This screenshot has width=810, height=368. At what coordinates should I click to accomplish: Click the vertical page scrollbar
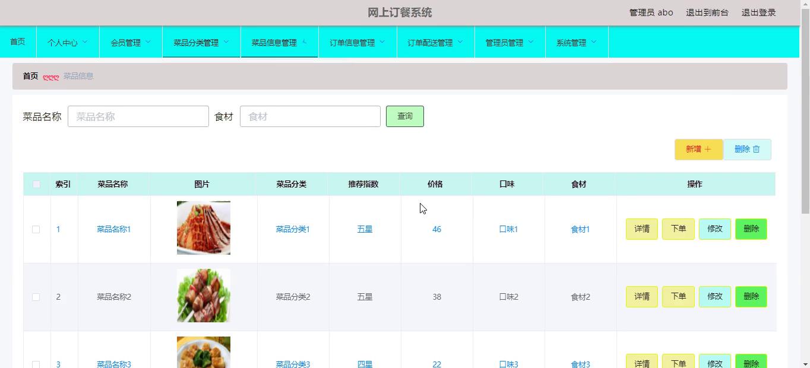pos(805,178)
